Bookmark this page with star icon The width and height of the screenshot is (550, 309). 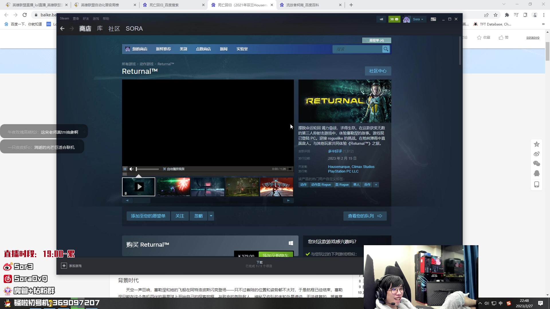click(496, 15)
